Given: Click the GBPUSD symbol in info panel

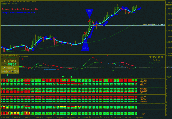Looking at the screenshot, I should [11, 61].
